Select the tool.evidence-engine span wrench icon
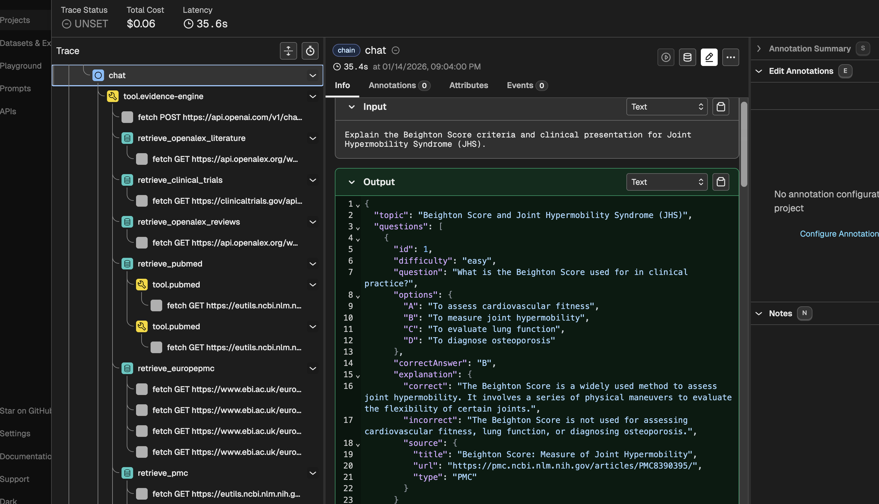 pyautogui.click(x=113, y=96)
